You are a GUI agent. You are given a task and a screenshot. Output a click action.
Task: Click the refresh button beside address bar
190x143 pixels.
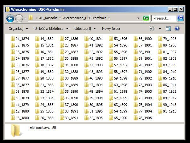[x=146, y=18]
